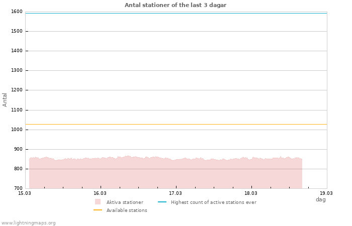Click the 17.03 date tick label
The image size is (352, 226).
point(175,193)
